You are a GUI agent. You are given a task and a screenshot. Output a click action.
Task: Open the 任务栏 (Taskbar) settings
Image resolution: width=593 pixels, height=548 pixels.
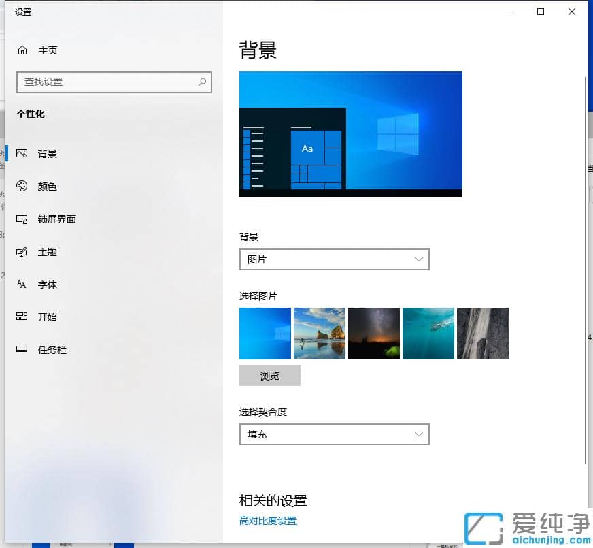click(x=22, y=349)
